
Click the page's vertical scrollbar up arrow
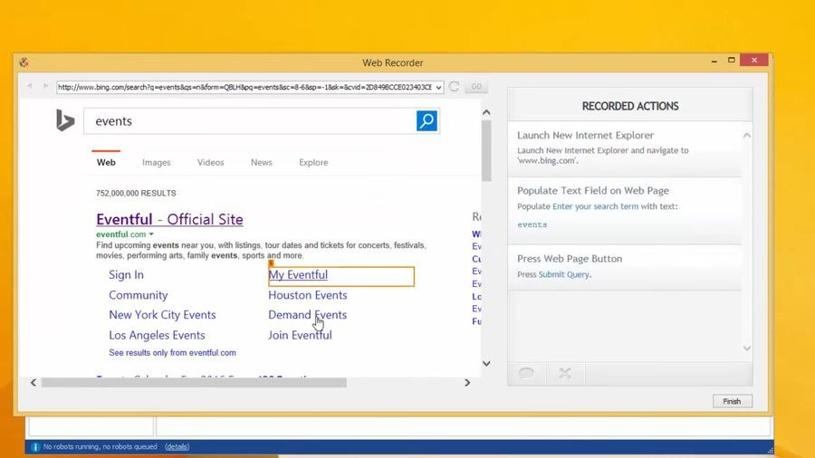coord(486,112)
